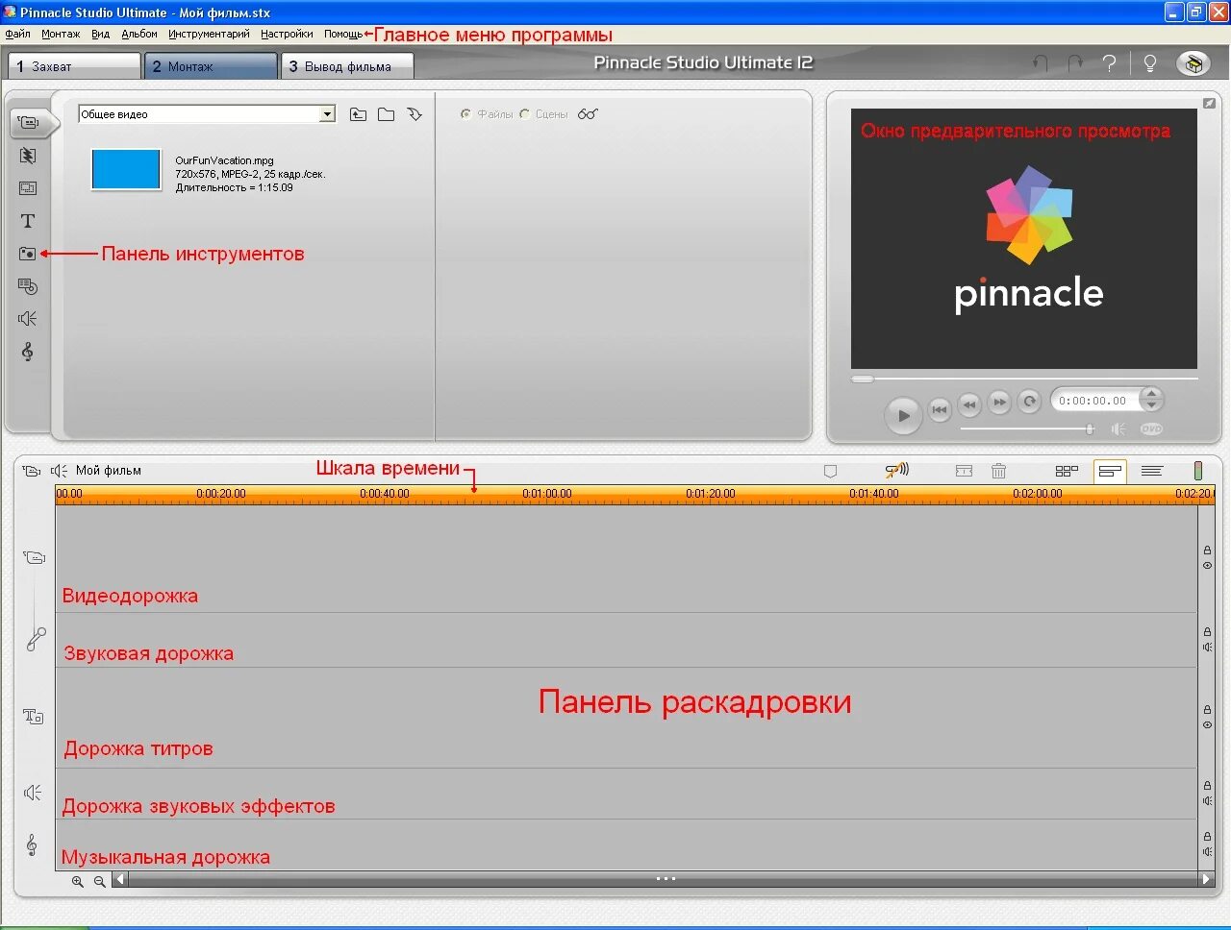1231x930 pixels.
Task: Click the preview scrubber position handle
Action: pos(863,379)
